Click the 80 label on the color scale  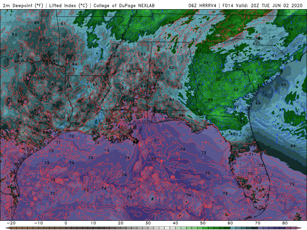(x=285, y=223)
